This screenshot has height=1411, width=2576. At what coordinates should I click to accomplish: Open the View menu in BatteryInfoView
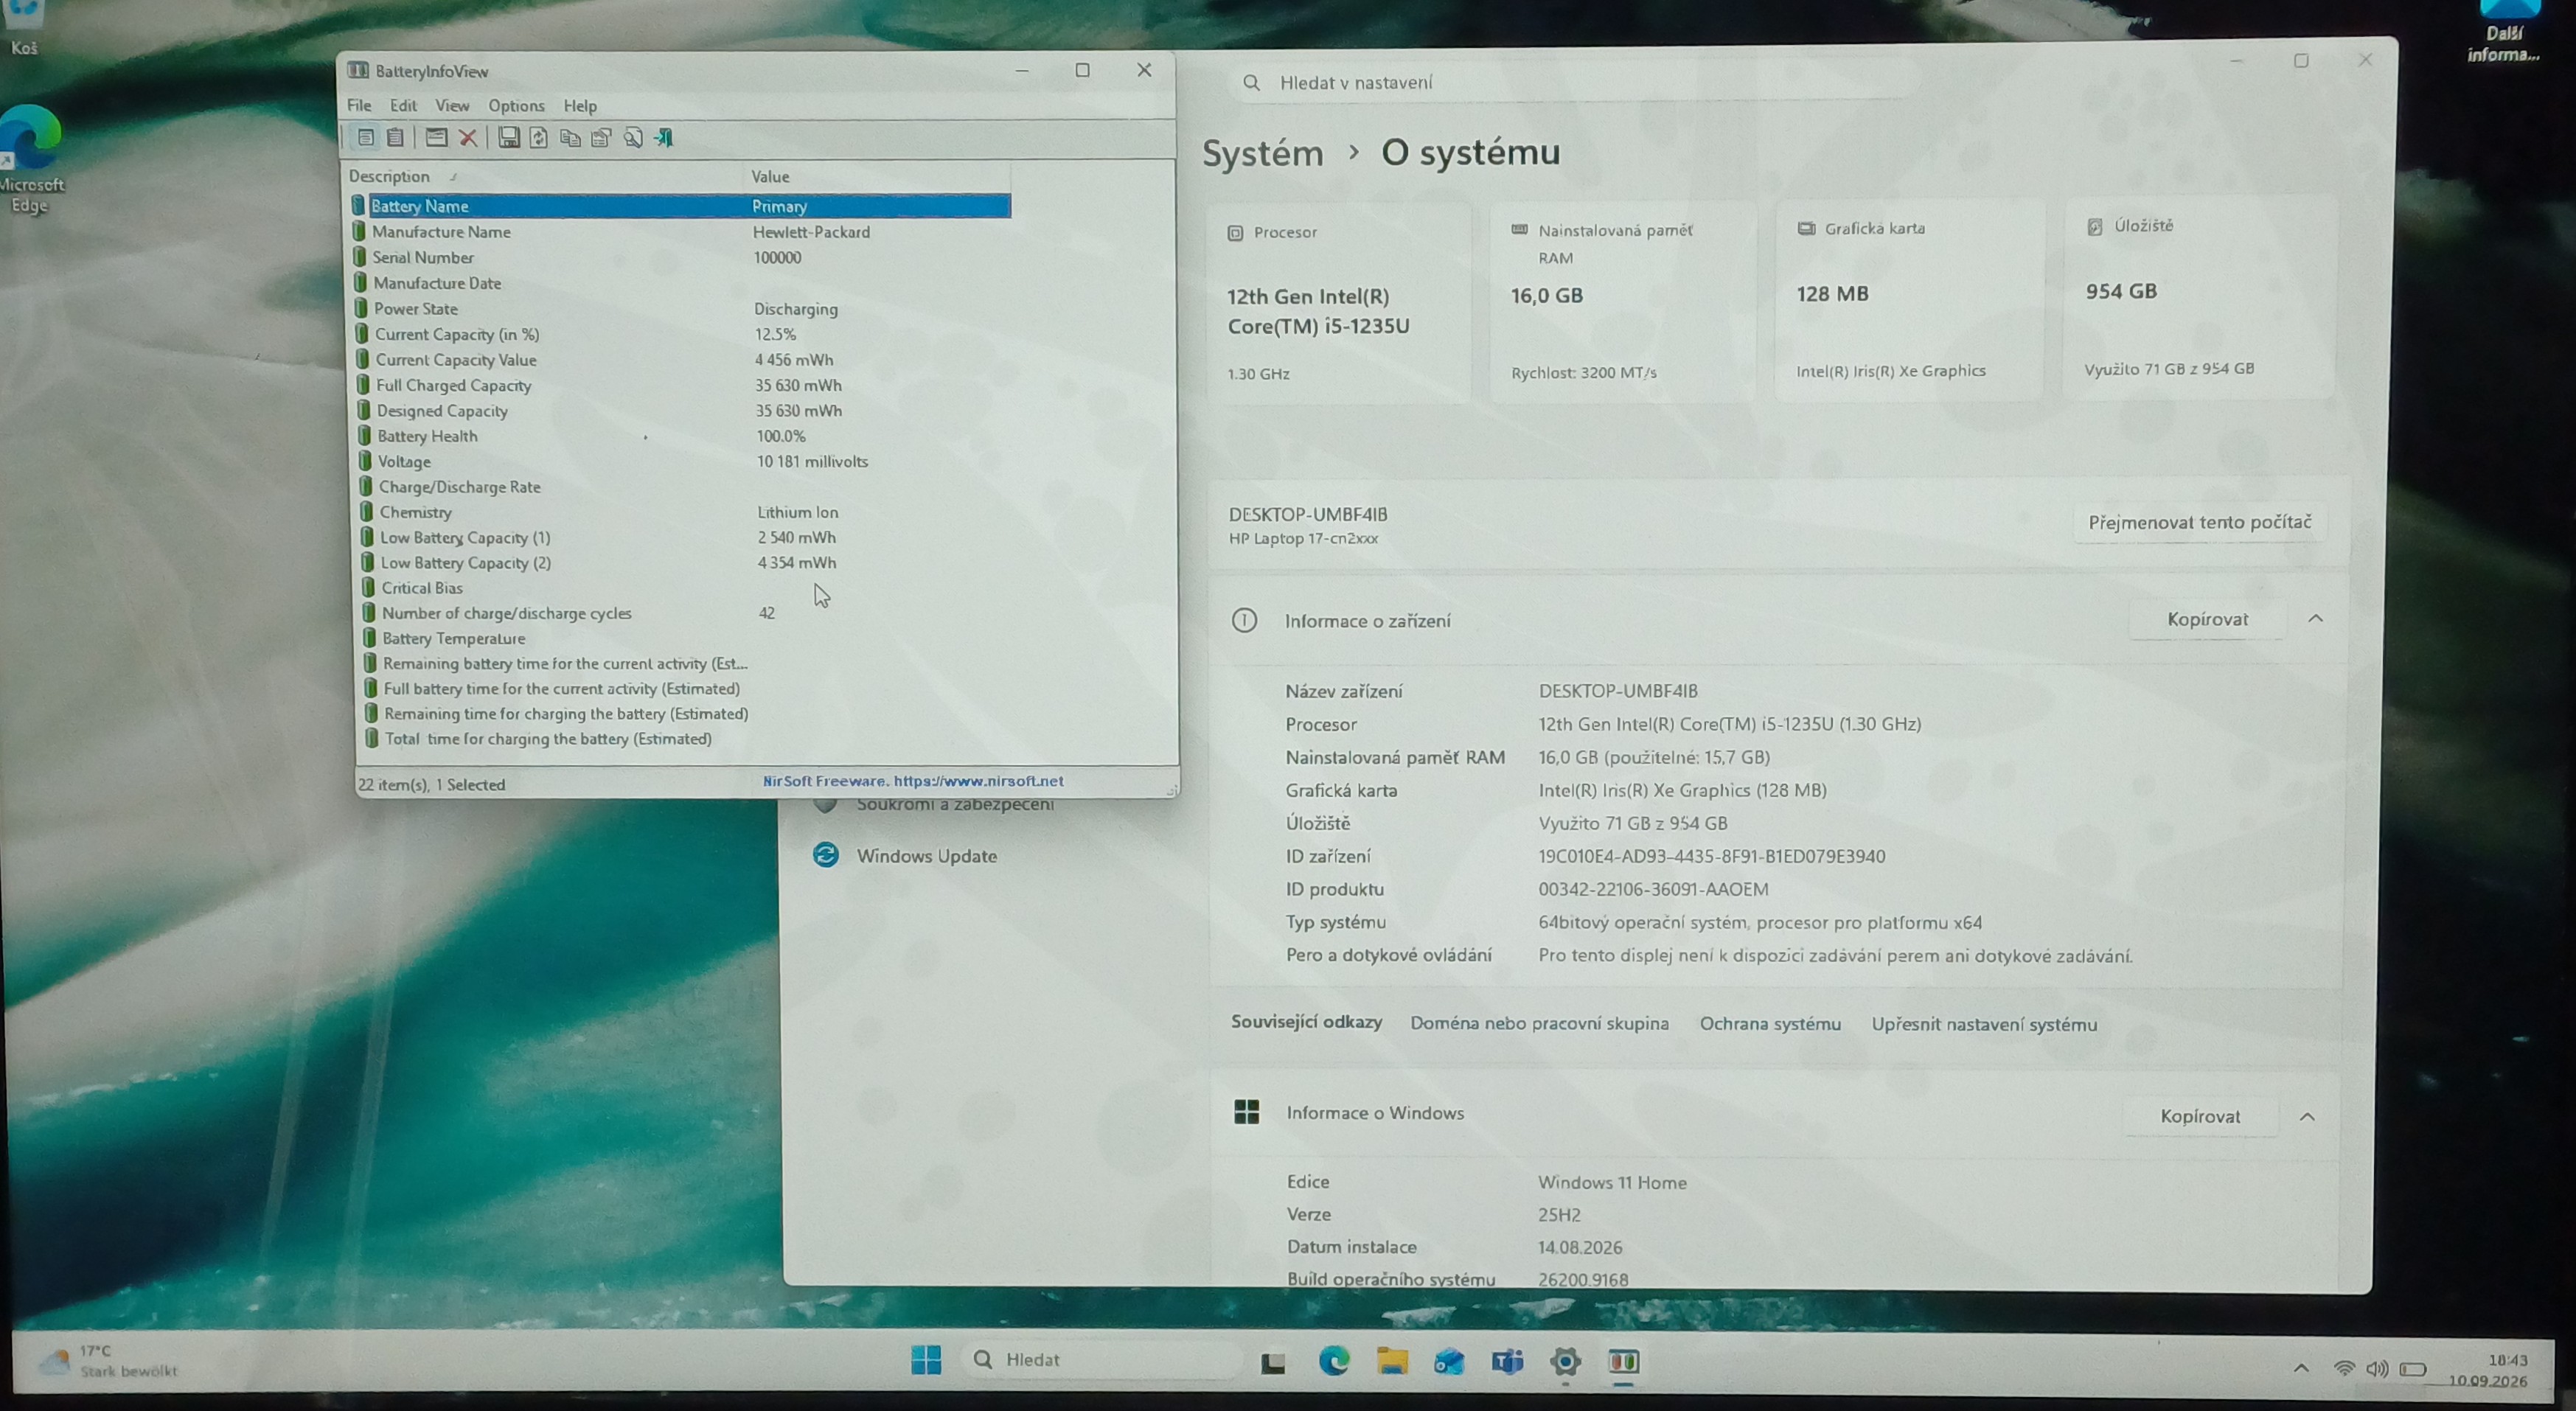(x=452, y=105)
